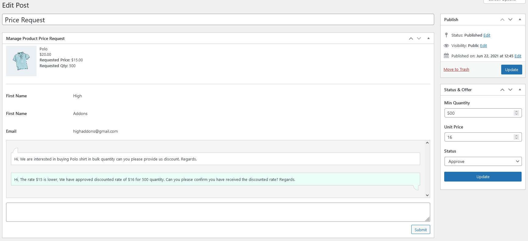
Task: Move this post to trash
Action: 456,69
